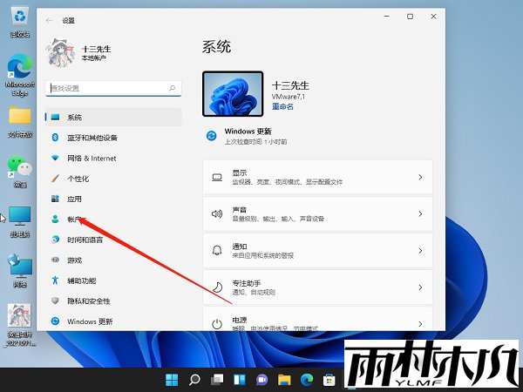This screenshot has width=523, height=392.
Task: Open Microsoft Store from the taskbar
Action: click(329, 379)
